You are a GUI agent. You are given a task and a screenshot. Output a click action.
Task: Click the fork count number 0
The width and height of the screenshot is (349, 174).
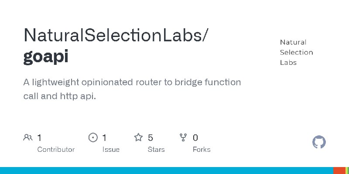coord(195,138)
